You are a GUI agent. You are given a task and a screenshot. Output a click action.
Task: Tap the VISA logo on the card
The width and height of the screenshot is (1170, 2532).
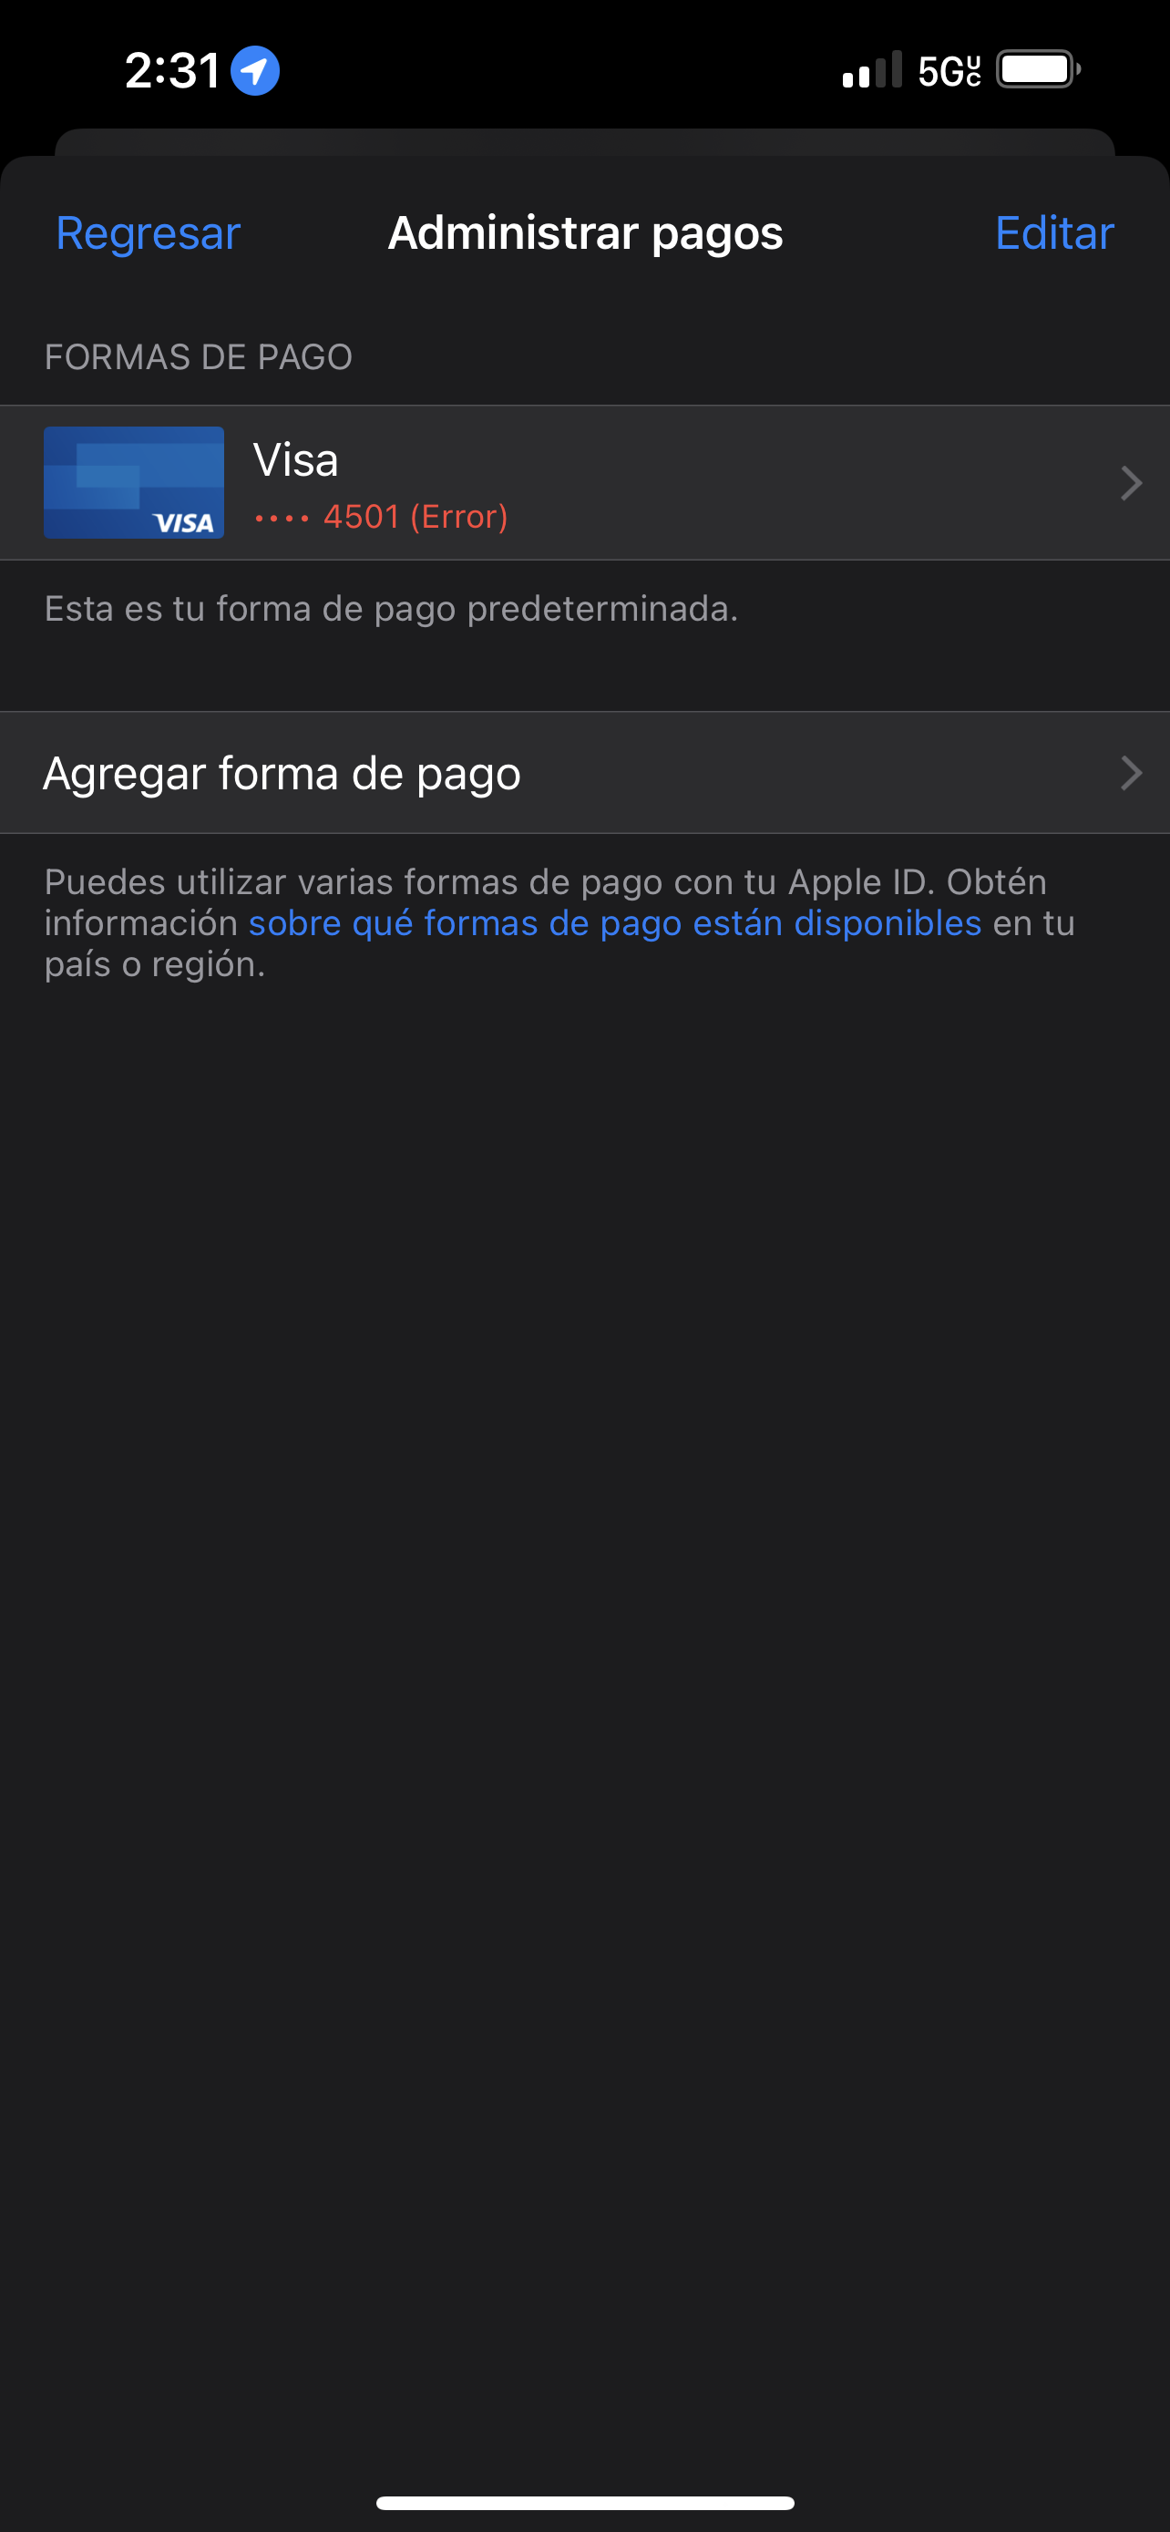pyautogui.click(x=184, y=523)
